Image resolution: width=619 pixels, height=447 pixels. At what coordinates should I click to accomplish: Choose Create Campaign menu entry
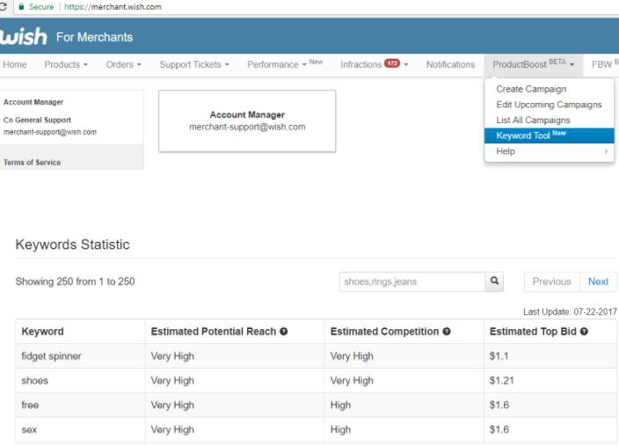[x=531, y=89]
